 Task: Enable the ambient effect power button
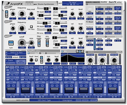(x=106, y=37)
